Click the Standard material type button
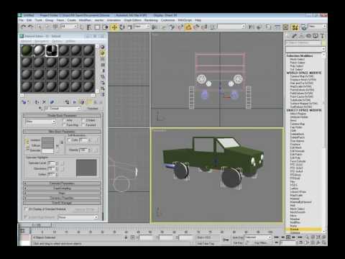 click(92, 109)
